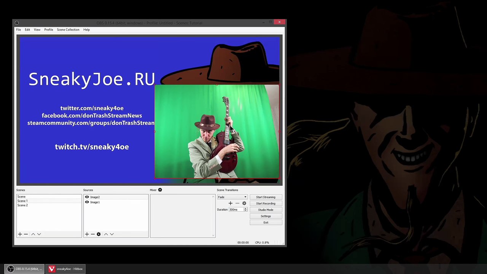Click the 'facebook.com/donTrashStreamNews' text in the preview
The width and height of the screenshot is (487, 274).
(x=92, y=115)
